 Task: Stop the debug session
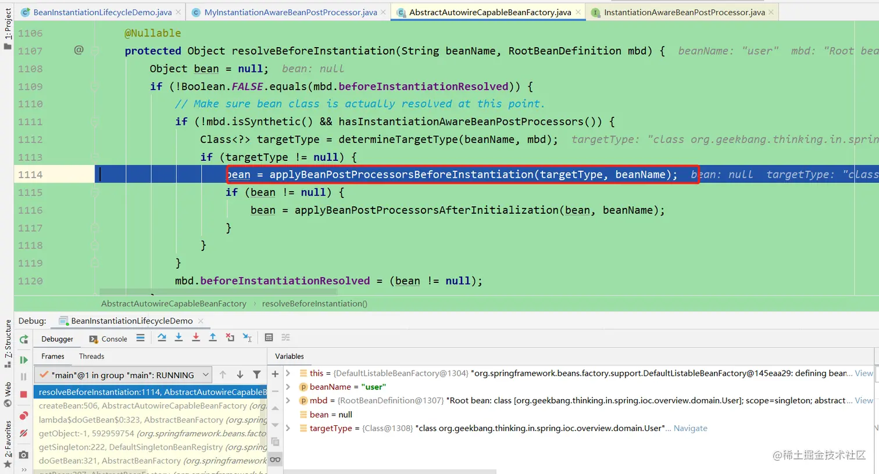24,394
